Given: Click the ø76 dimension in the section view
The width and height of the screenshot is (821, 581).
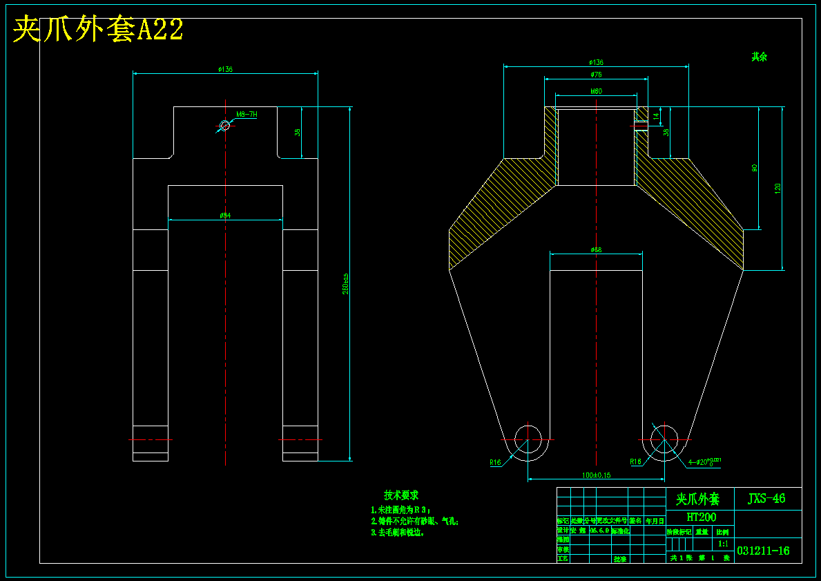Looking at the screenshot, I should tap(596, 75).
